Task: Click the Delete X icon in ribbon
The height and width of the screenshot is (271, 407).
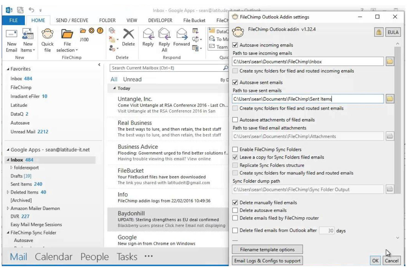Action: pos(128,34)
